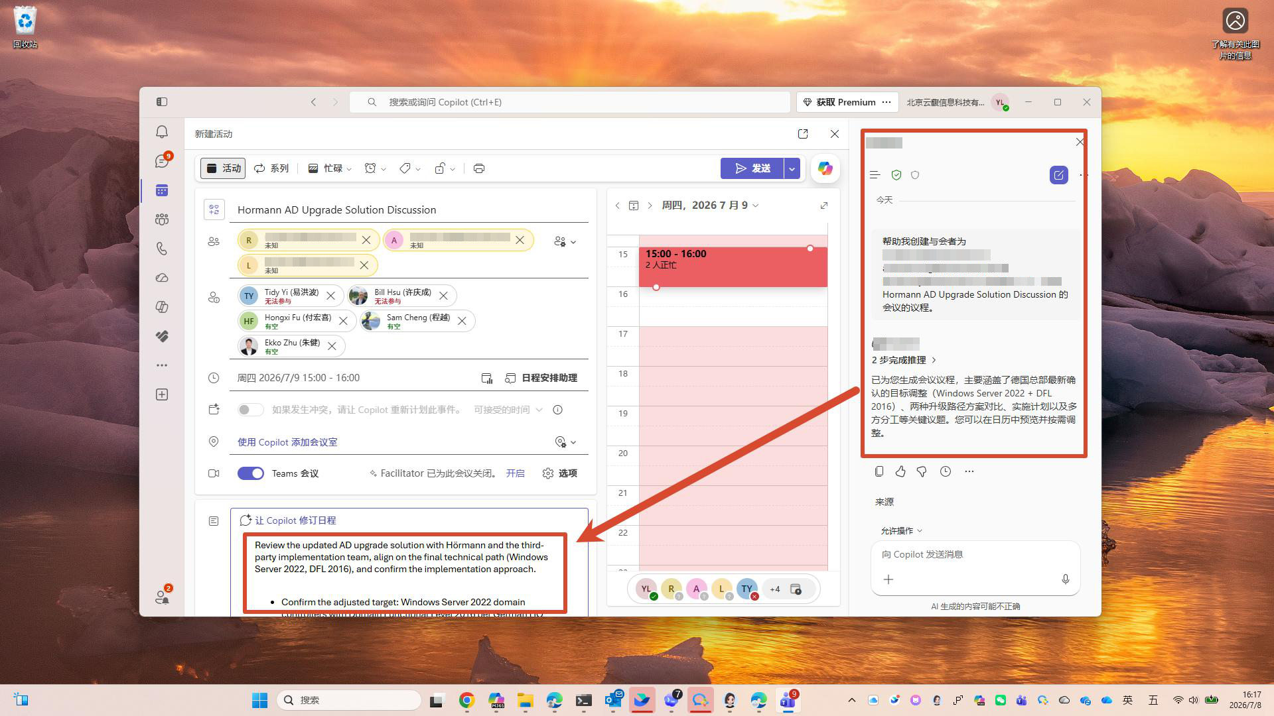Expand the calendar preview panel
Image resolution: width=1274 pixels, height=716 pixels.
(x=824, y=206)
